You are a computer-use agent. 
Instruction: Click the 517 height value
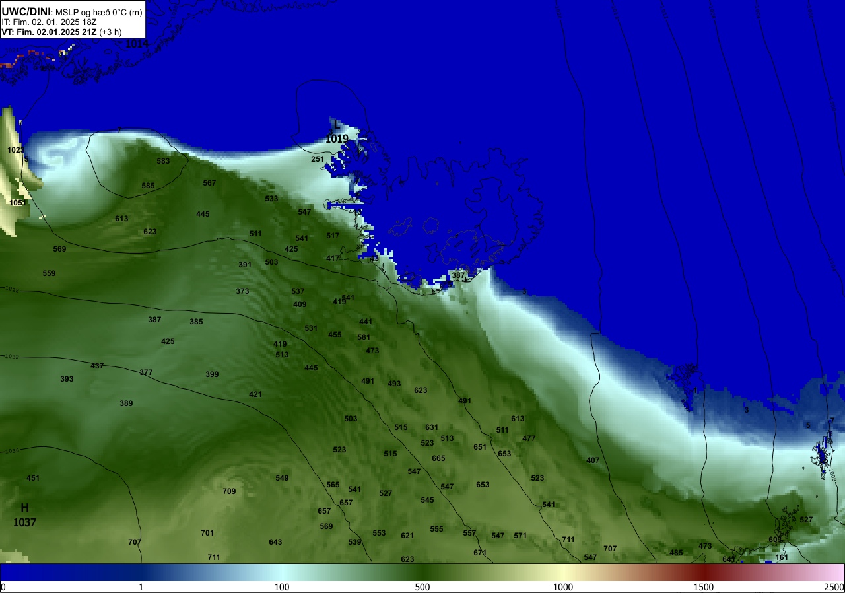point(333,236)
